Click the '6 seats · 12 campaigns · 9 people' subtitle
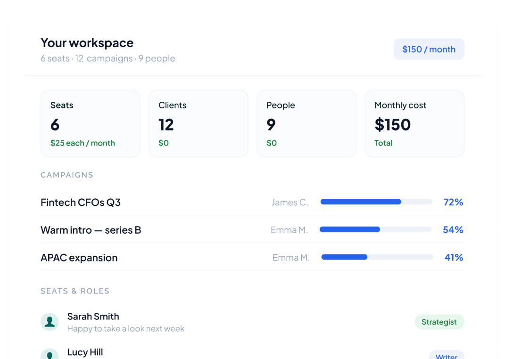The image size is (505, 359). [x=108, y=58]
